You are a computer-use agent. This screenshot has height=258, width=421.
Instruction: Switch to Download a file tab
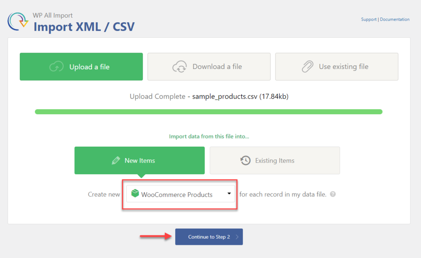pos(209,67)
